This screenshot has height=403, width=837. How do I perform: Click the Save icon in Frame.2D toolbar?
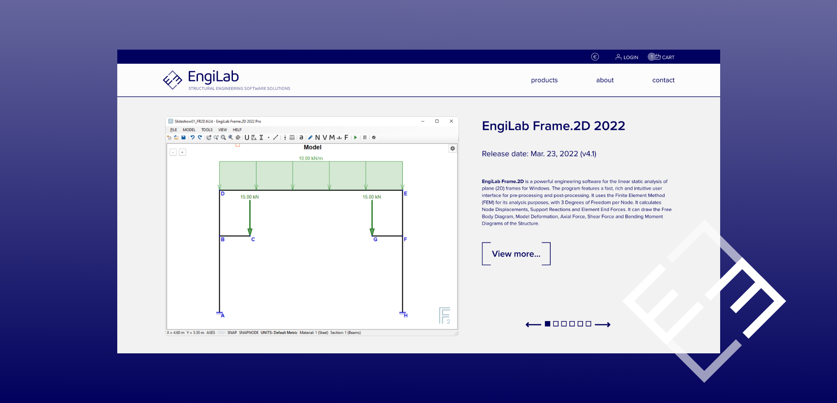[183, 137]
